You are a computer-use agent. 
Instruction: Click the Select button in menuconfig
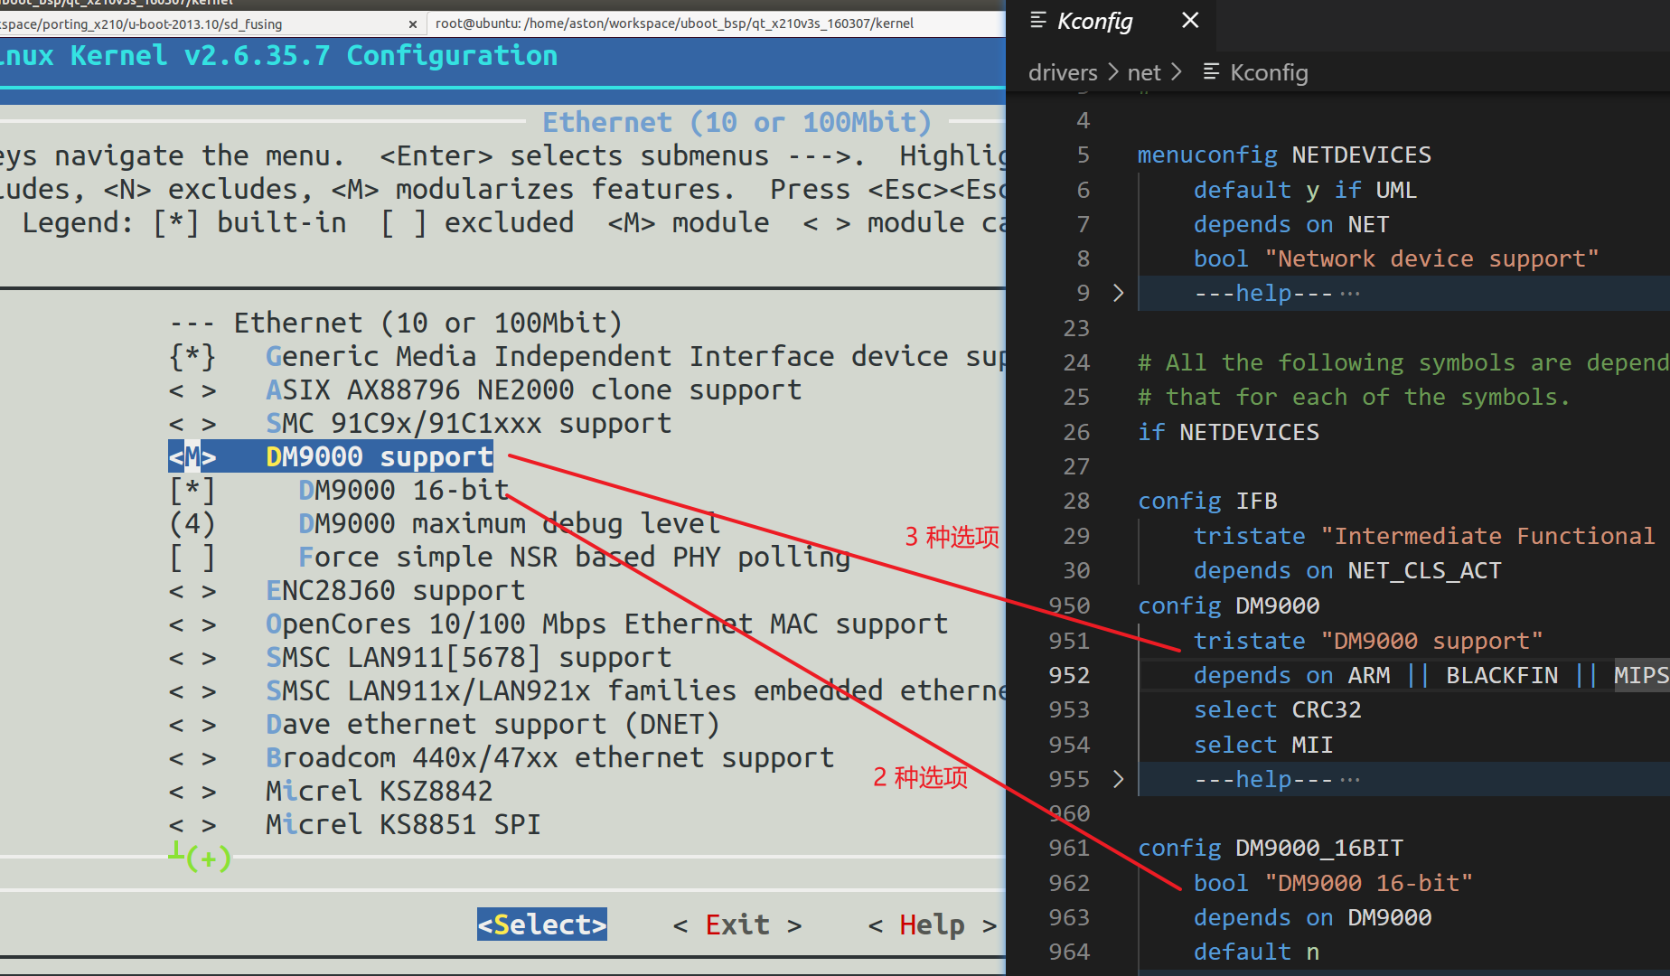542,924
